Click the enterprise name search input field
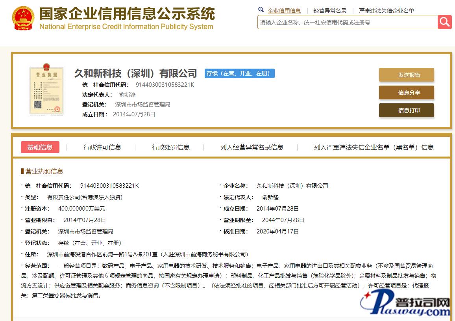This screenshot has width=455, height=321. 347,22
